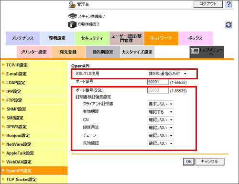Click the scanner status icon
This screenshot has height=184, width=239.
pyautogui.click(x=73, y=16)
